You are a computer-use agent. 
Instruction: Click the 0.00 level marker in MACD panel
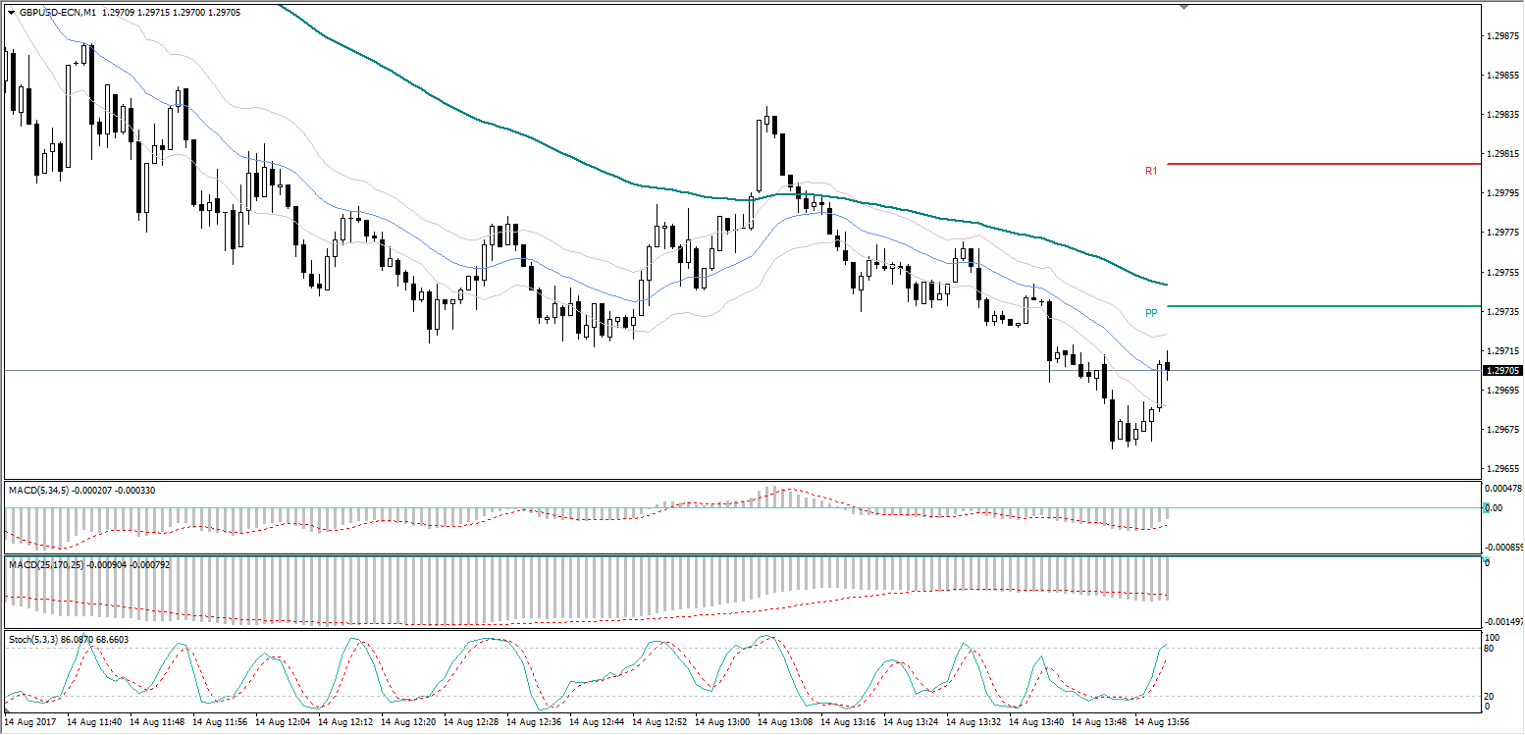coord(1492,507)
